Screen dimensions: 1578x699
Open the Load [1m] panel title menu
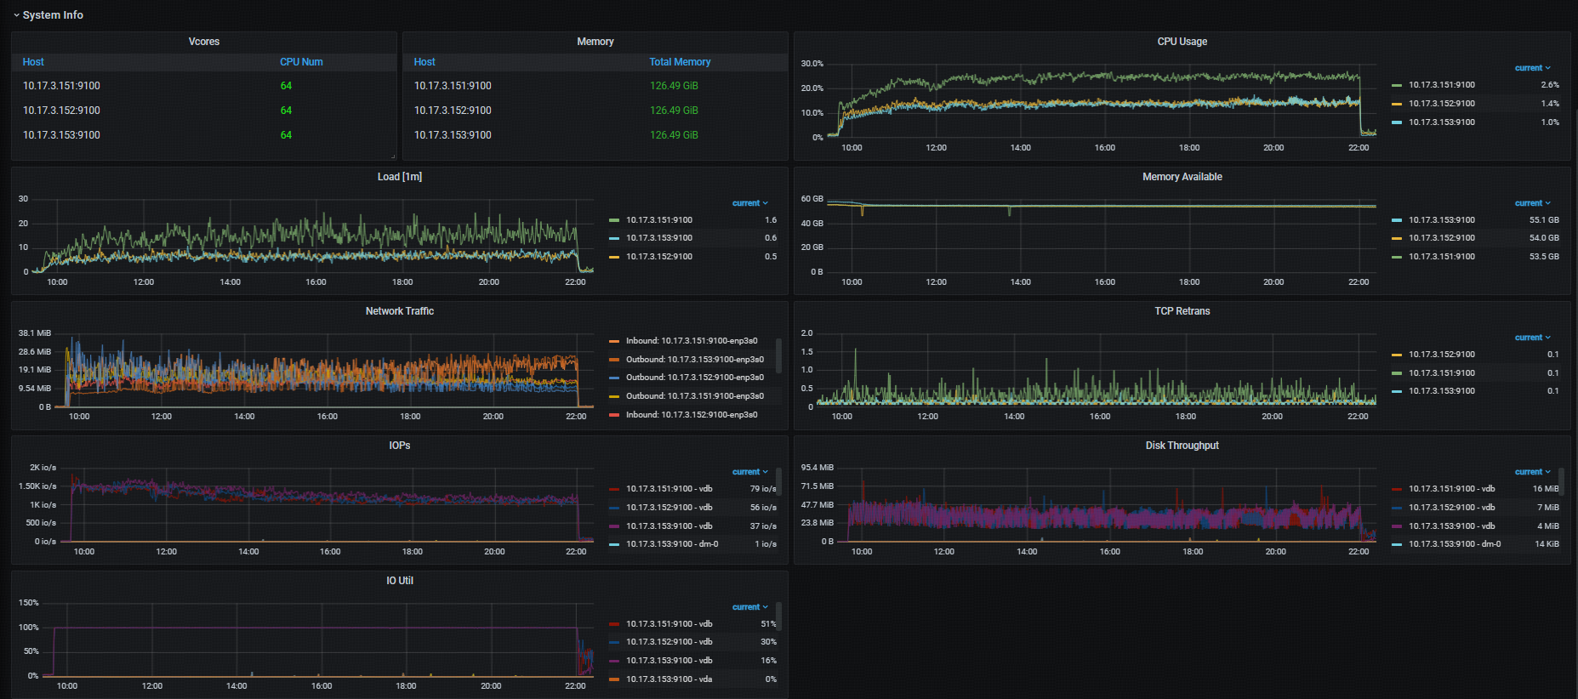[400, 177]
